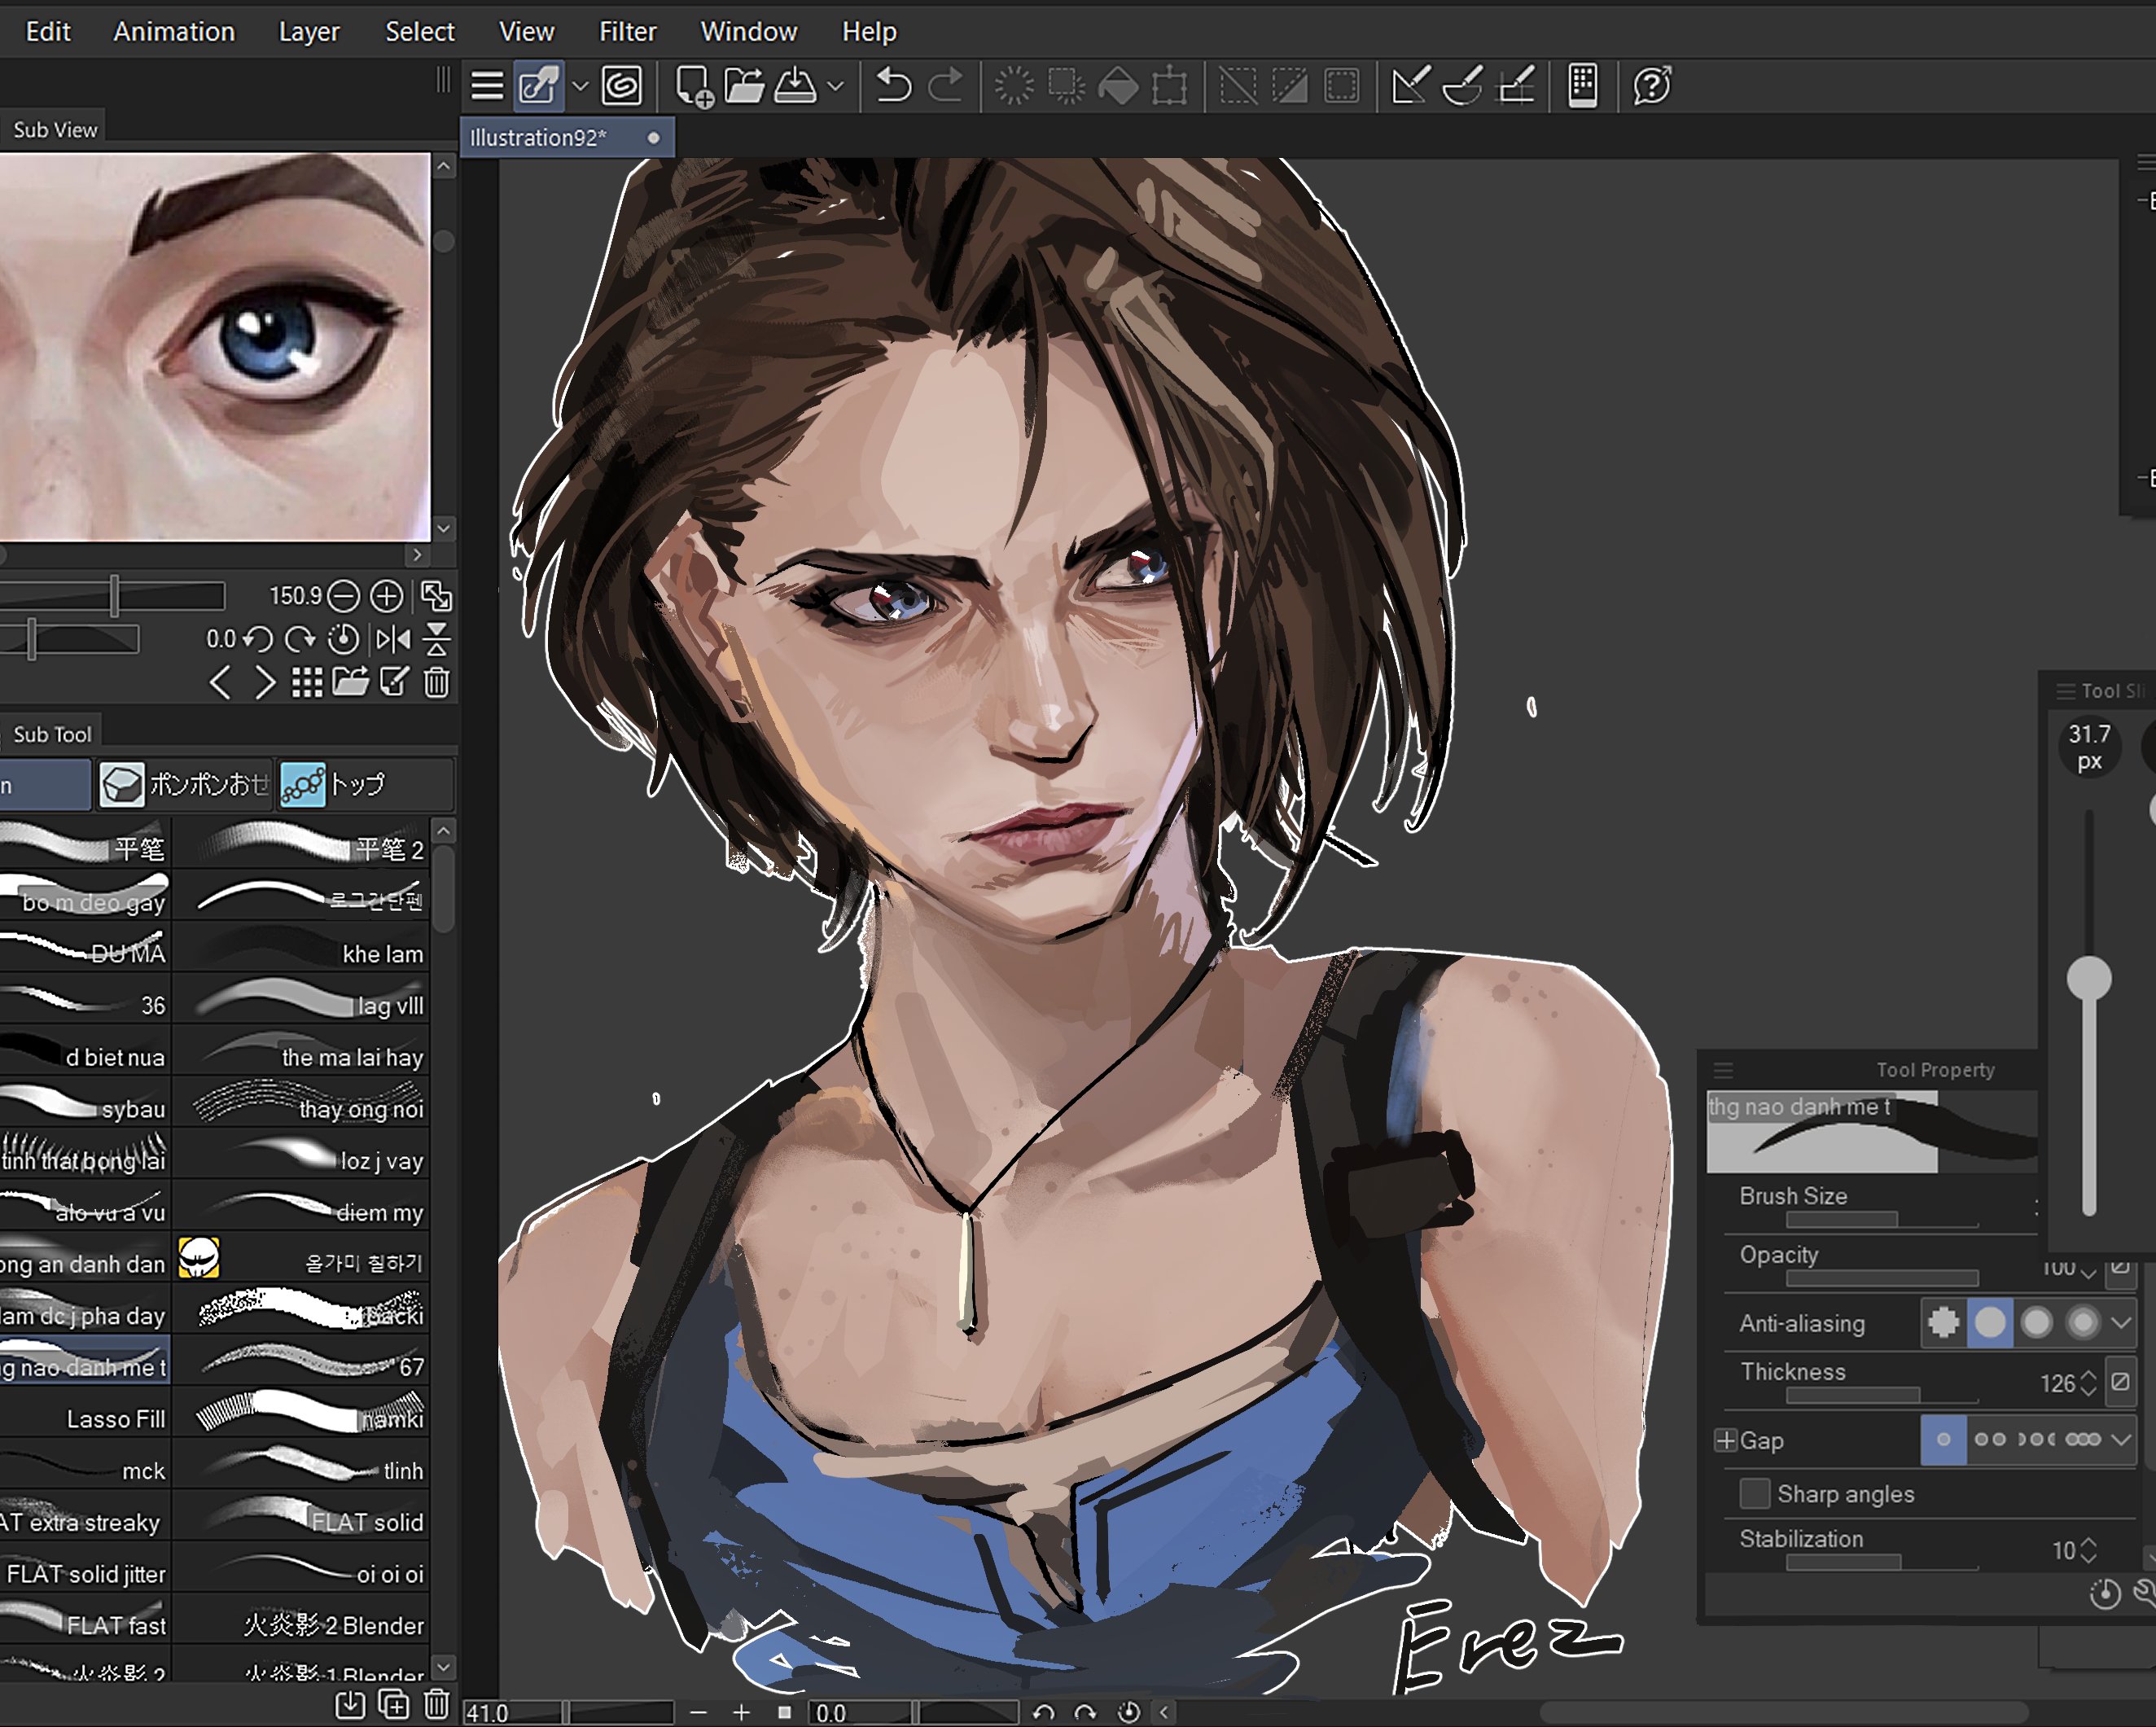Screen dimensions: 2156x1727
Task: Click the Fill paint bucket icon in the toolbar
Action: tap(1118, 86)
